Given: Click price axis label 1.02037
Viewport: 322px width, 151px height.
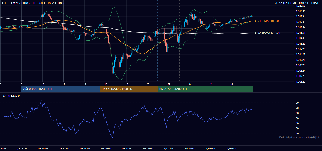Looking at the screenshot, I should [300, 6].
